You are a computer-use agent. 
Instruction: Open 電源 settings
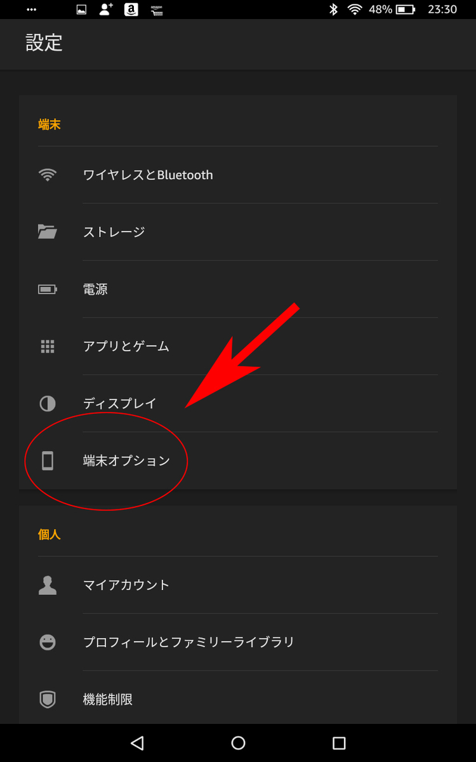pyautogui.click(x=238, y=289)
